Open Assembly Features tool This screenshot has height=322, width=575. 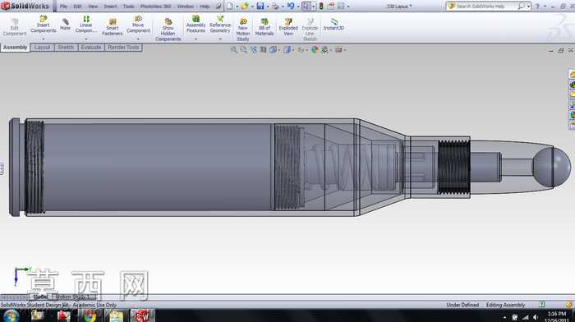(x=195, y=24)
